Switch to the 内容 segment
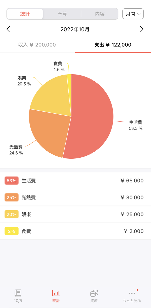Screen dimensions: 151x308 click(100, 14)
